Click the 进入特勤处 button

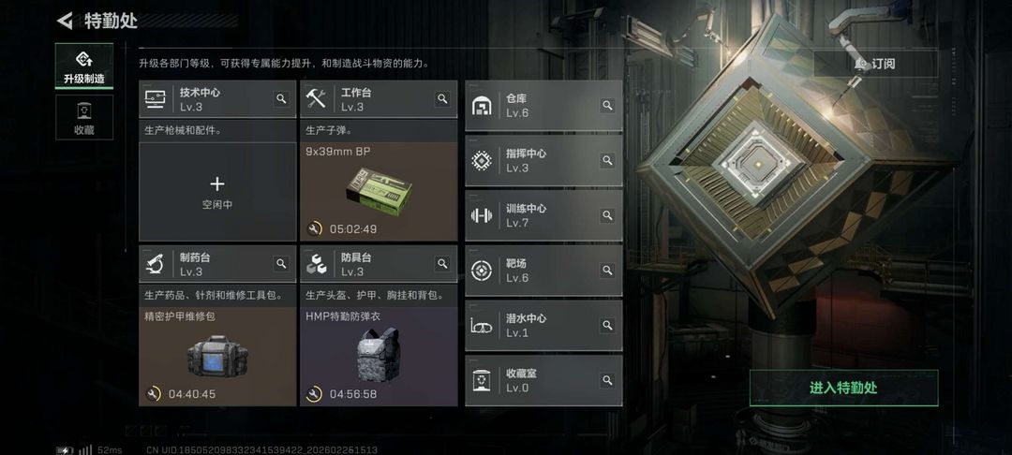coord(843,388)
